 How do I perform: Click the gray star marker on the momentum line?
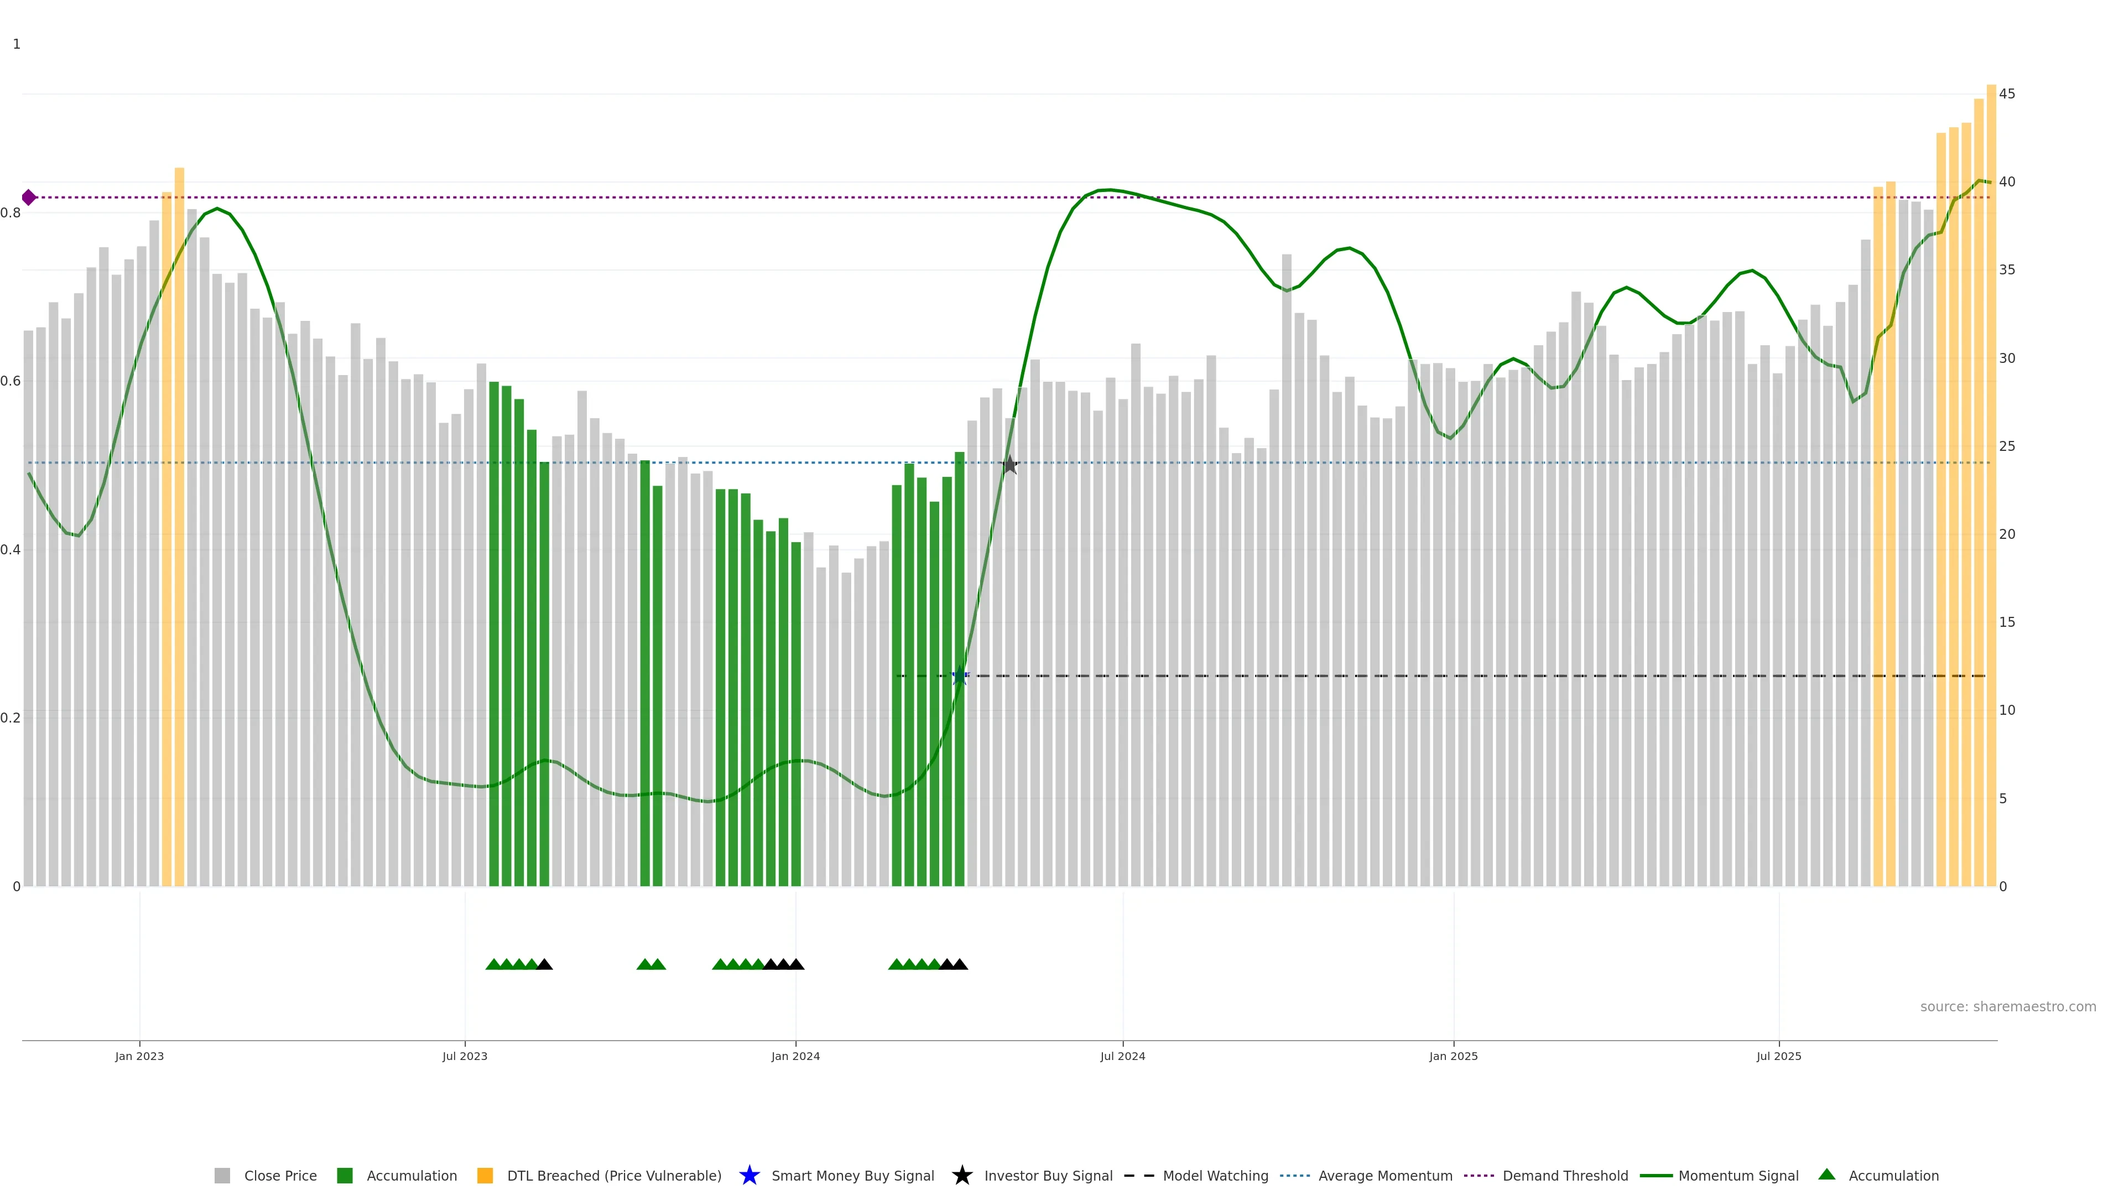coord(1010,465)
